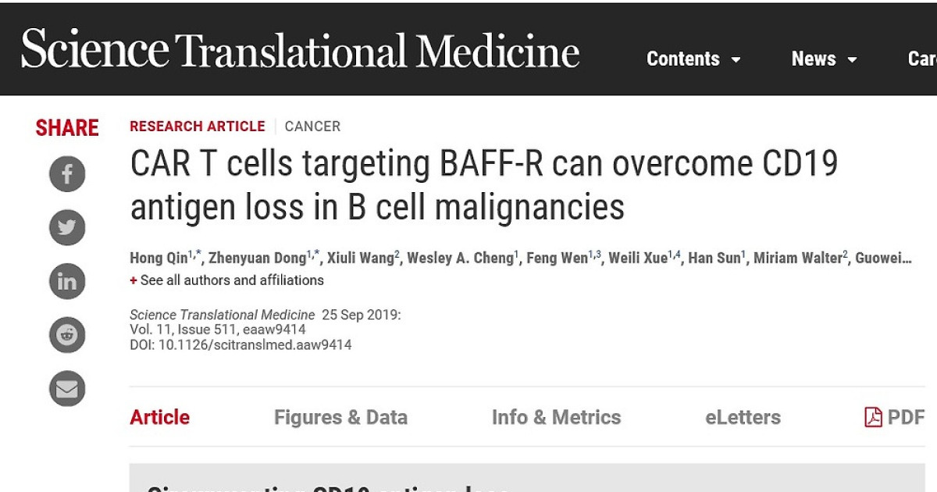Share article via LinkedIn icon
Screen dimensions: 937x492
pyautogui.click(x=67, y=281)
